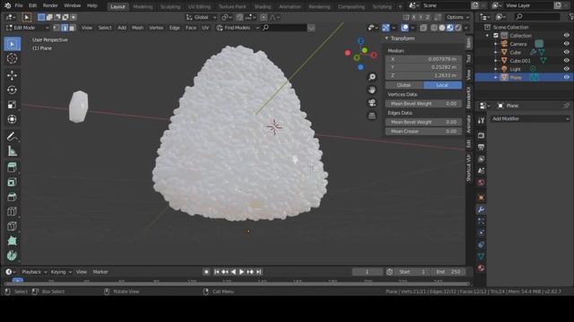574x322 pixels.
Task: Select the Knife tool
Action: (x=12, y=226)
